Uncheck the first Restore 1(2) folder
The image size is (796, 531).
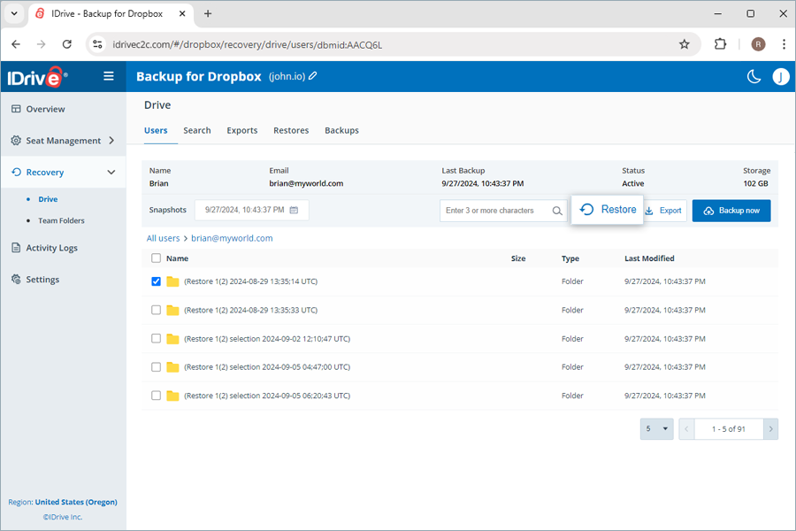[x=156, y=281]
